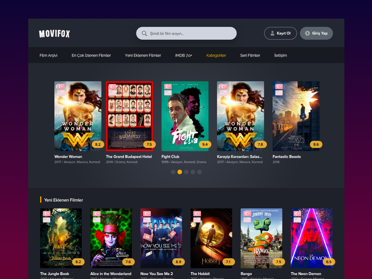Viewport: 372px width, 279px height.
Task: Choose the US flag on the Now You See Me 2 poster
Action: click(x=147, y=220)
